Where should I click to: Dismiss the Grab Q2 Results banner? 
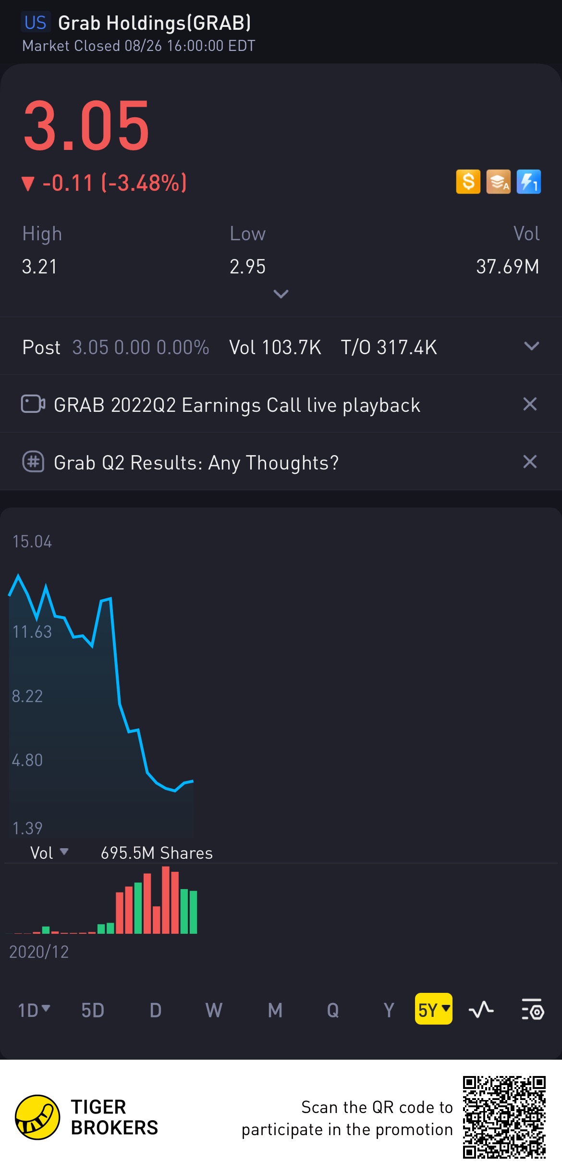coord(530,462)
